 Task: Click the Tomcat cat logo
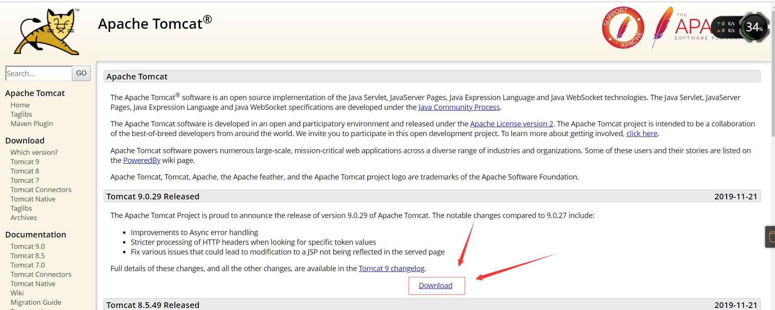(x=47, y=32)
